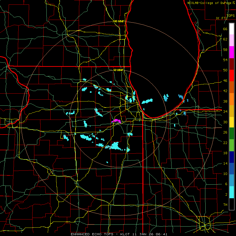Click legend value '26'
The width and height of the screenshot is (236, 236).
pos(225,132)
